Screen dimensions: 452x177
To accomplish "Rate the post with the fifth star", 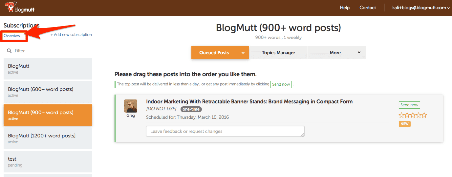I will [424, 115].
